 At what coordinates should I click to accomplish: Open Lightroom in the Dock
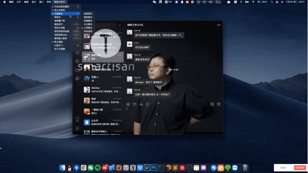pyautogui.click(x=147, y=168)
